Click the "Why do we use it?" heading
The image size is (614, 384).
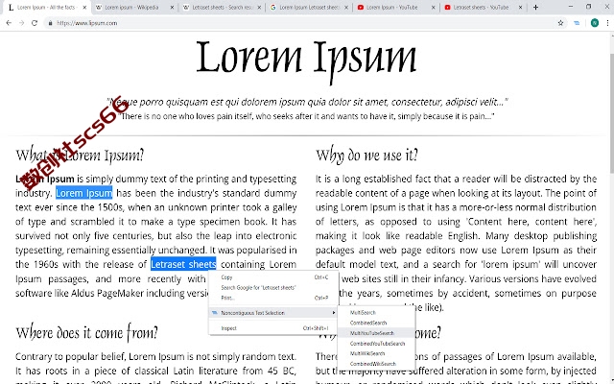366,156
